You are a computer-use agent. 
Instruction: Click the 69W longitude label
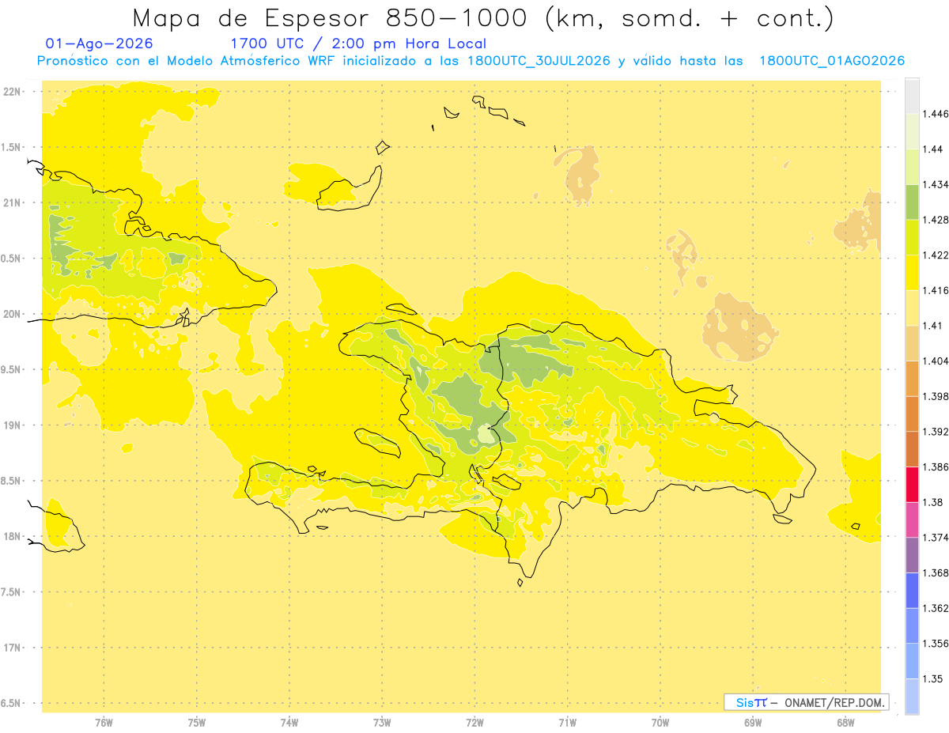tap(753, 721)
